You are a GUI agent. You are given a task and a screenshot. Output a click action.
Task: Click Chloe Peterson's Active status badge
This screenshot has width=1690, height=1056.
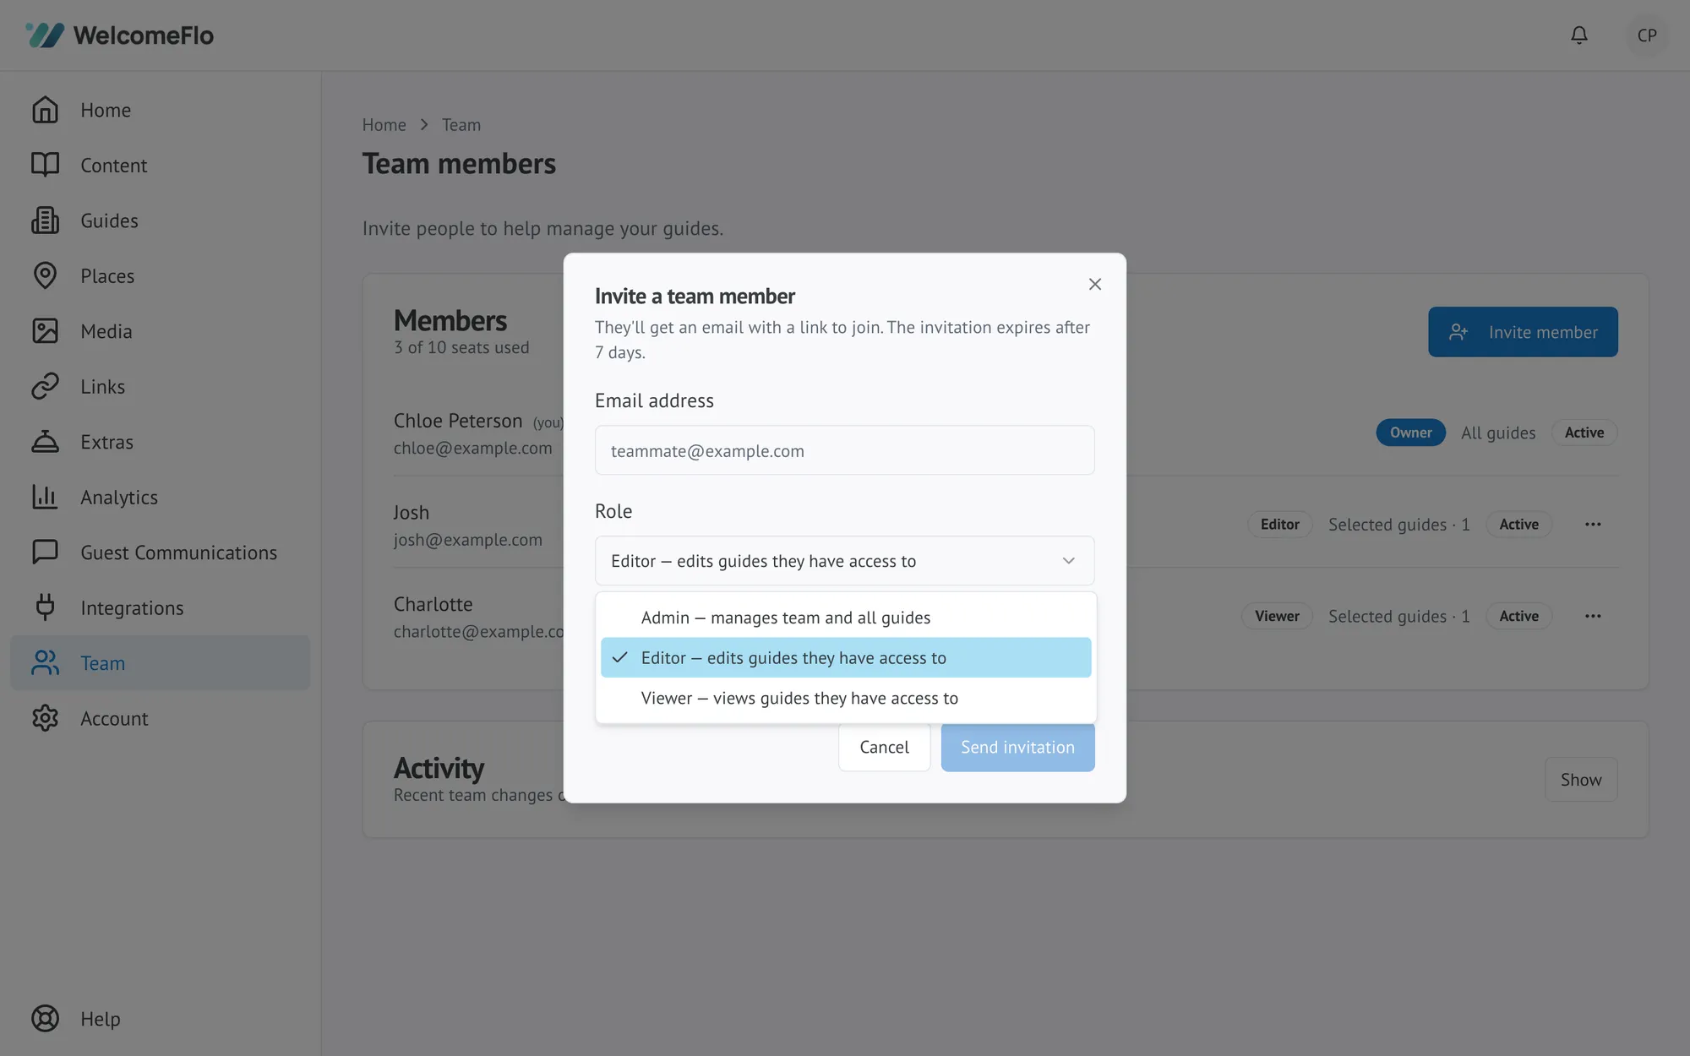(x=1584, y=433)
